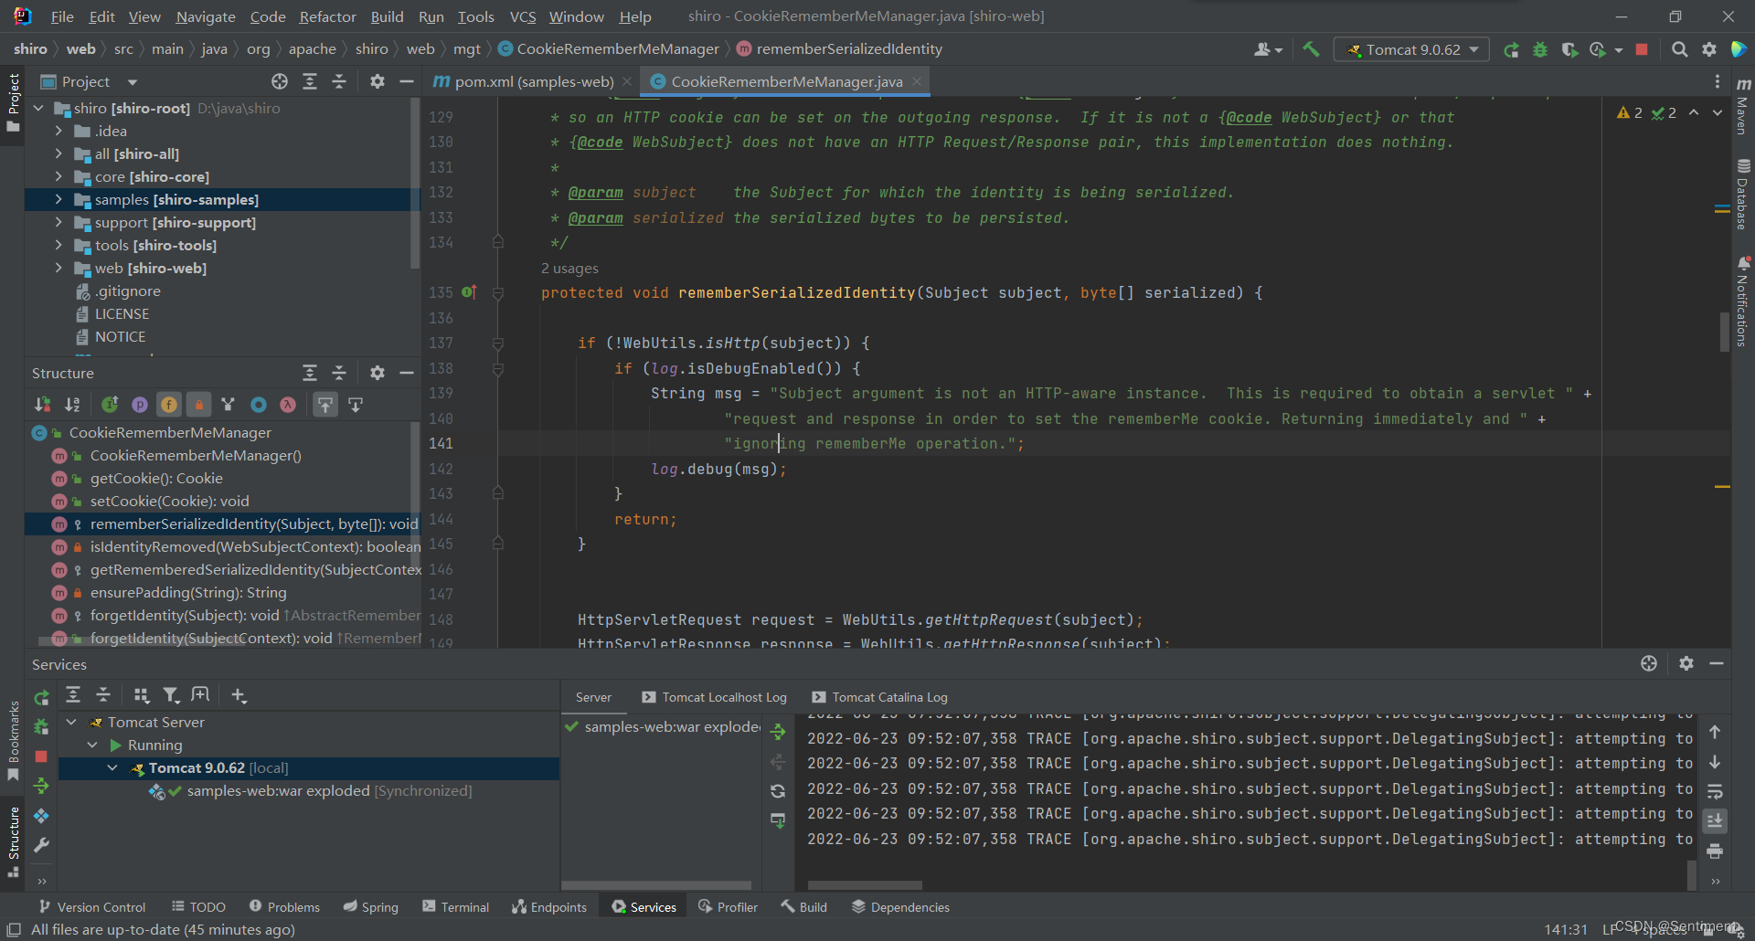Click Update Application icon in Services
Image resolution: width=1755 pixels, height=941 pixels.
(41, 816)
